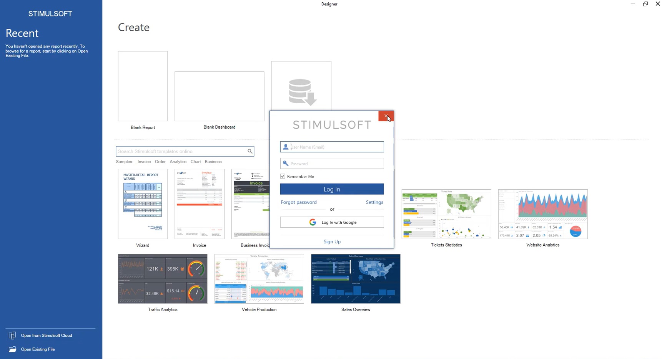Open the Website Analytics dashboard template
Image resolution: width=662 pixels, height=359 pixels.
543,214
